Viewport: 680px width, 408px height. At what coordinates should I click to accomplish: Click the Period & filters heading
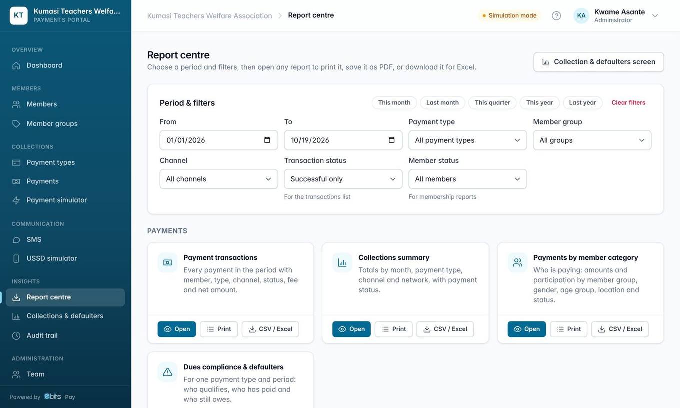(x=187, y=103)
